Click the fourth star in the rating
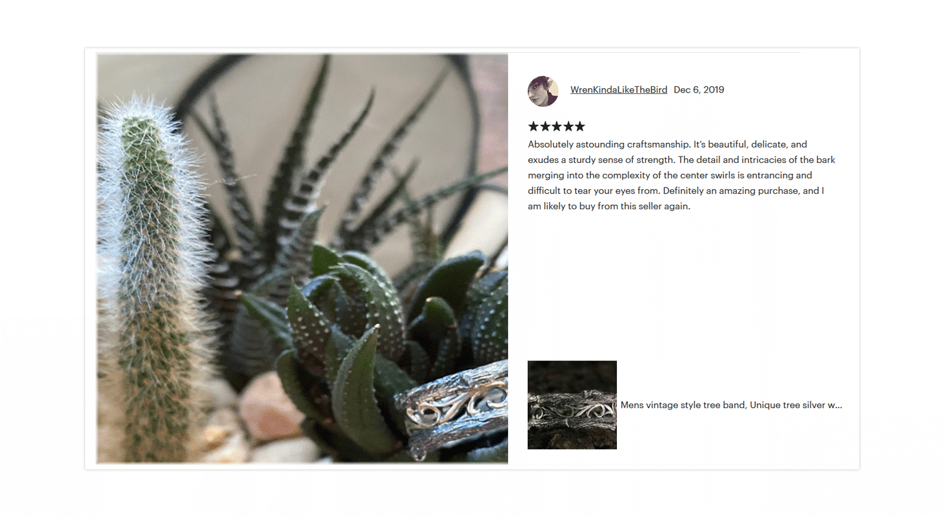The height and width of the screenshot is (517, 945). [x=568, y=126]
